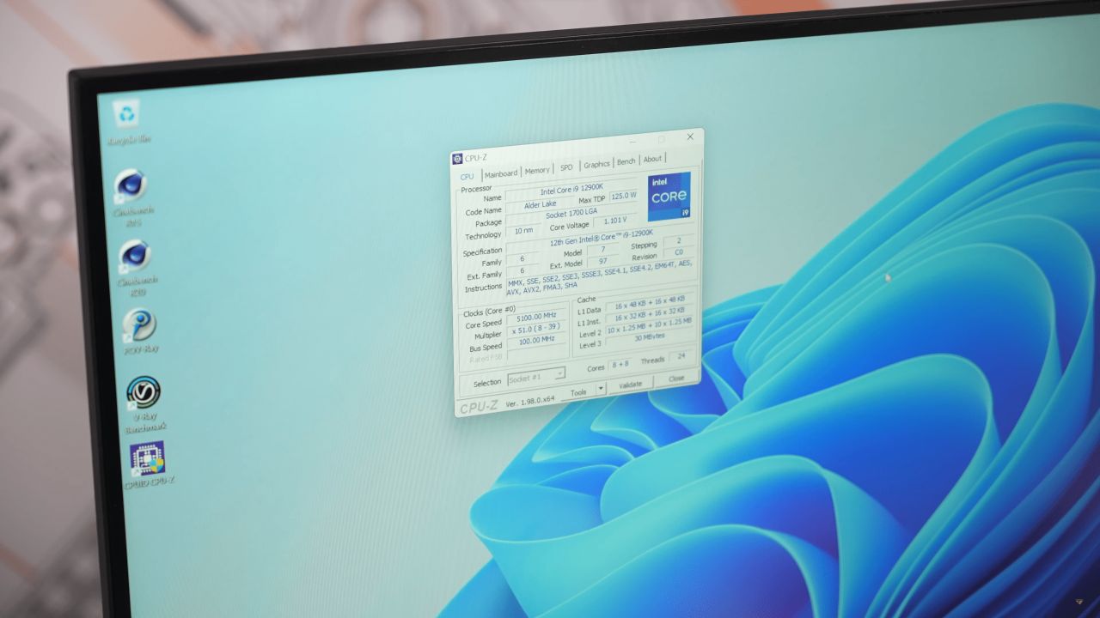Select the CPUID CPU-Z desktop shortcut
The image size is (1100, 618).
coord(148,465)
